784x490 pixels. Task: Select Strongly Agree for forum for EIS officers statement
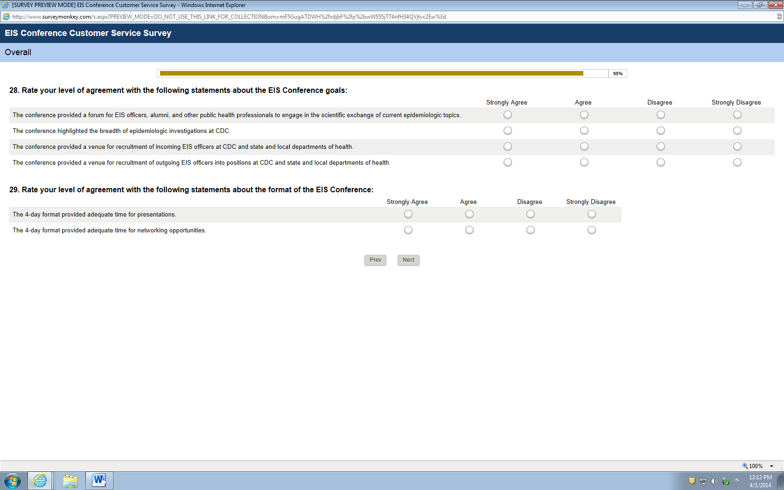click(508, 115)
